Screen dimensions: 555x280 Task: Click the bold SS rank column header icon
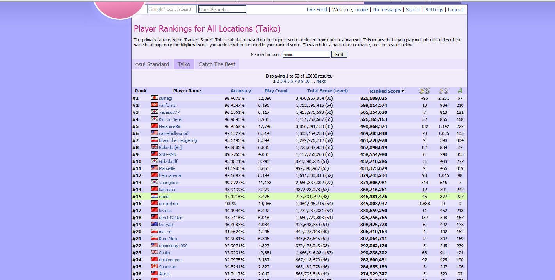click(425, 91)
